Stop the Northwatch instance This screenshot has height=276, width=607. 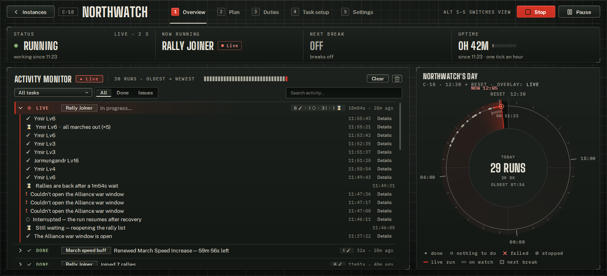point(536,12)
